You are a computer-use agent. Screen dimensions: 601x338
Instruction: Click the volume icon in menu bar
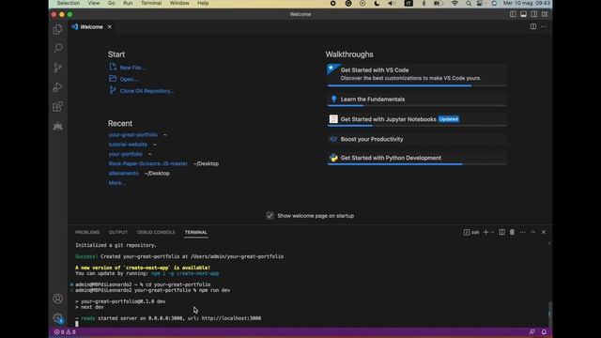(x=391, y=3)
